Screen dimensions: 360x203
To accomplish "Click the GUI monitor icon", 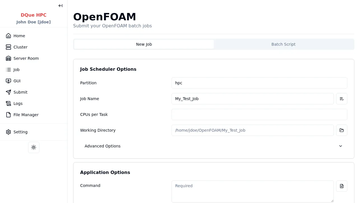I will pos(8,81).
